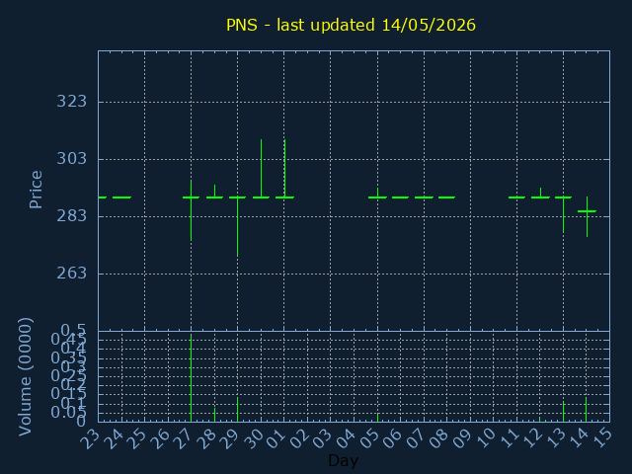This screenshot has height=474, width=632.
Task: Click the "Volume (0000)" axis label
Action: tap(25, 377)
